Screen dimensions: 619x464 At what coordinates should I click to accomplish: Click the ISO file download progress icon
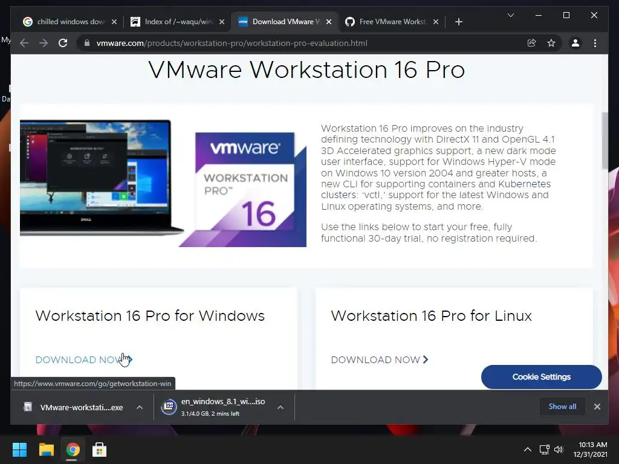pos(169,407)
